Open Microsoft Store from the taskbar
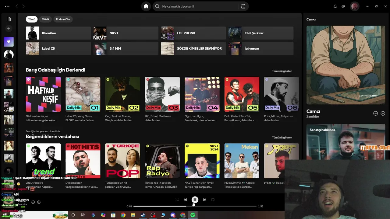Image resolution: width=390 pixels, height=219 pixels. 113,215
